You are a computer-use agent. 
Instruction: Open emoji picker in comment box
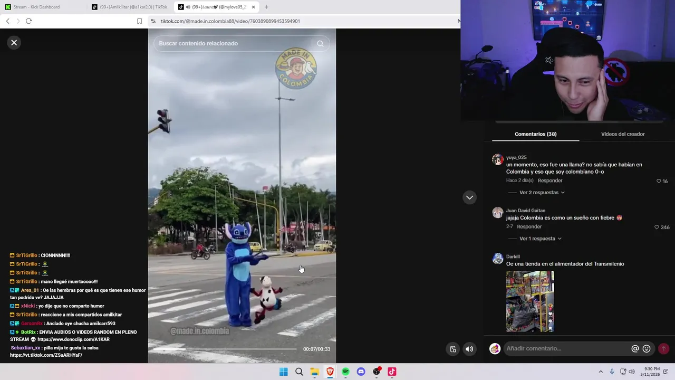point(647,349)
